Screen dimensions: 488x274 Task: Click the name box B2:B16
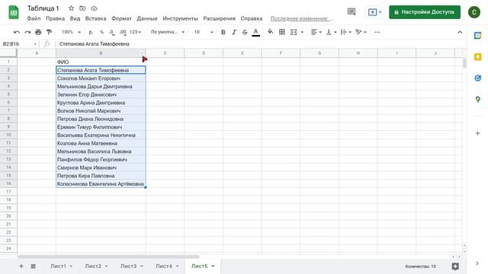19,44
